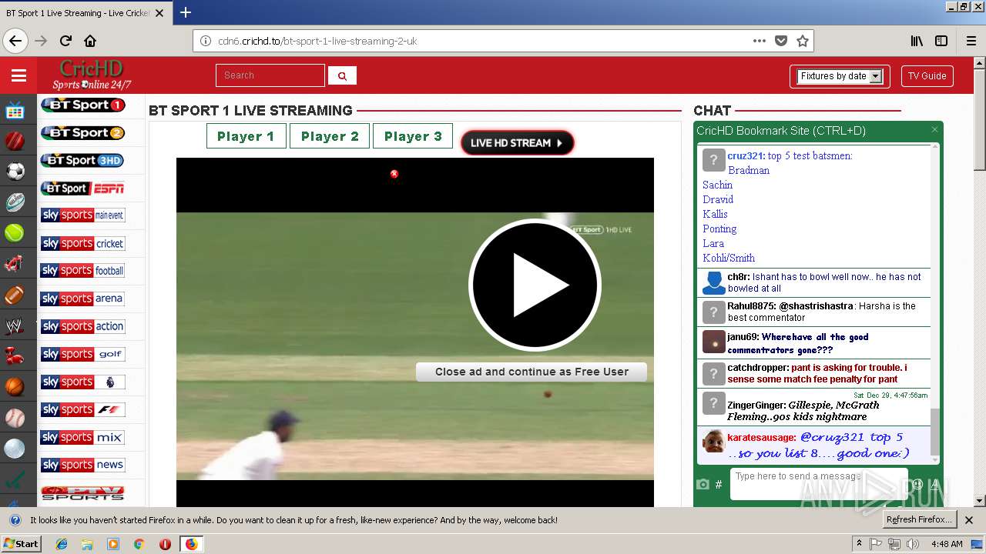Switch to the Player 3 tab
The width and height of the screenshot is (986, 554).
(413, 136)
